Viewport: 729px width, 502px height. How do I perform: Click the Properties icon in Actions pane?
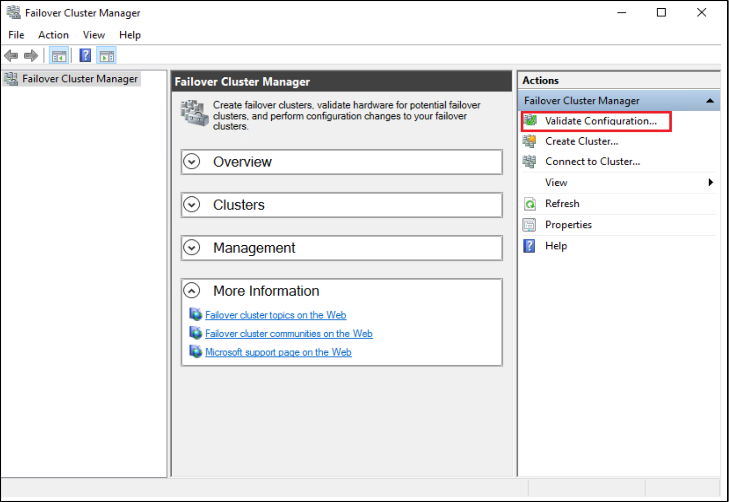click(529, 225)
